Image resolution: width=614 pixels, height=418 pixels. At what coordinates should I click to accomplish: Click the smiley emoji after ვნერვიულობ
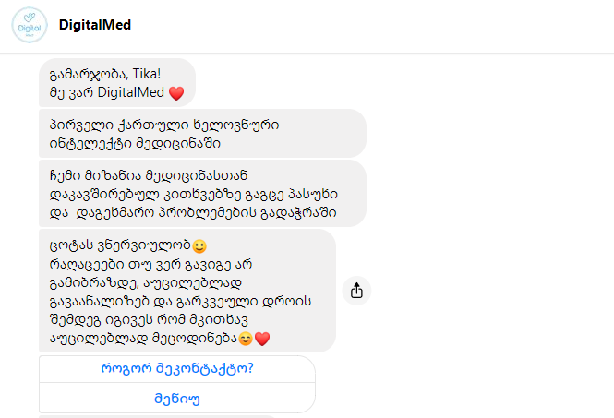point(199,246)
